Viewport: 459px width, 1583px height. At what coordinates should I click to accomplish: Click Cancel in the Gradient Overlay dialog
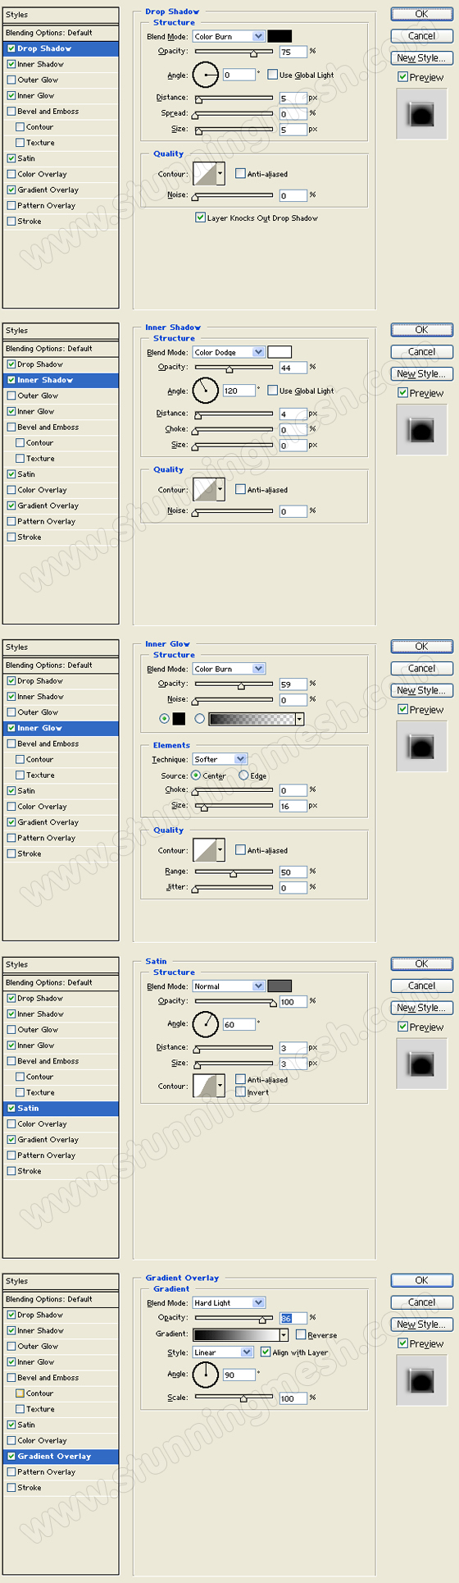click(x=421, y=1302)
